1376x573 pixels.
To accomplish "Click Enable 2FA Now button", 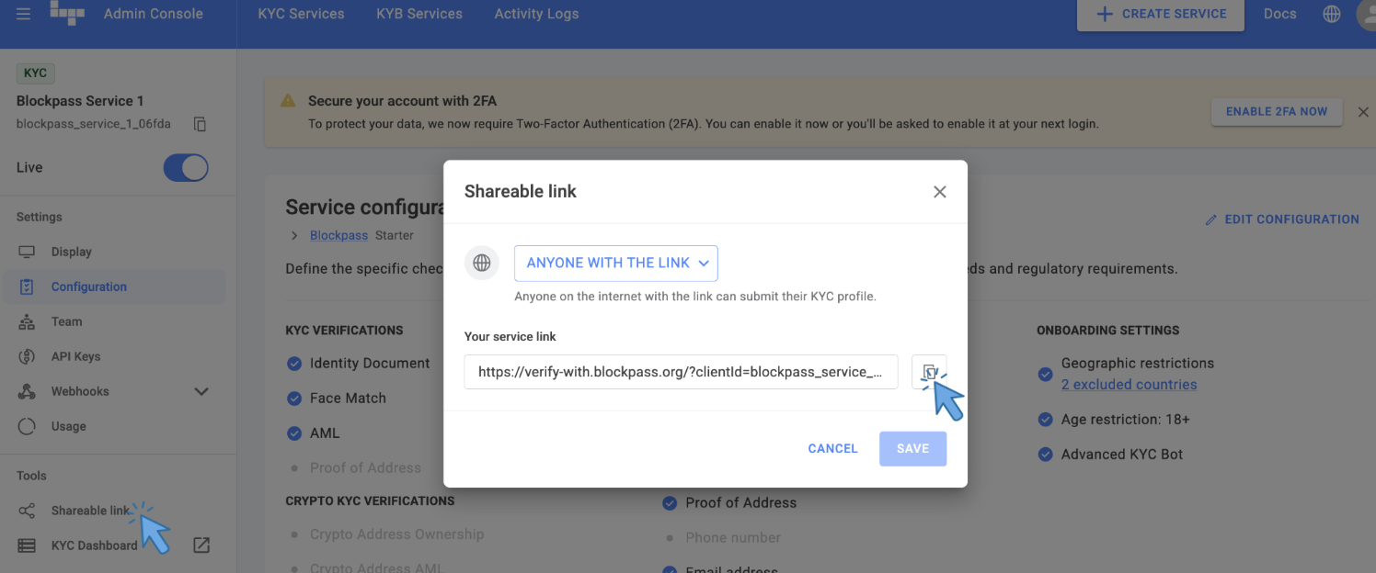I will coord(1276,112).
